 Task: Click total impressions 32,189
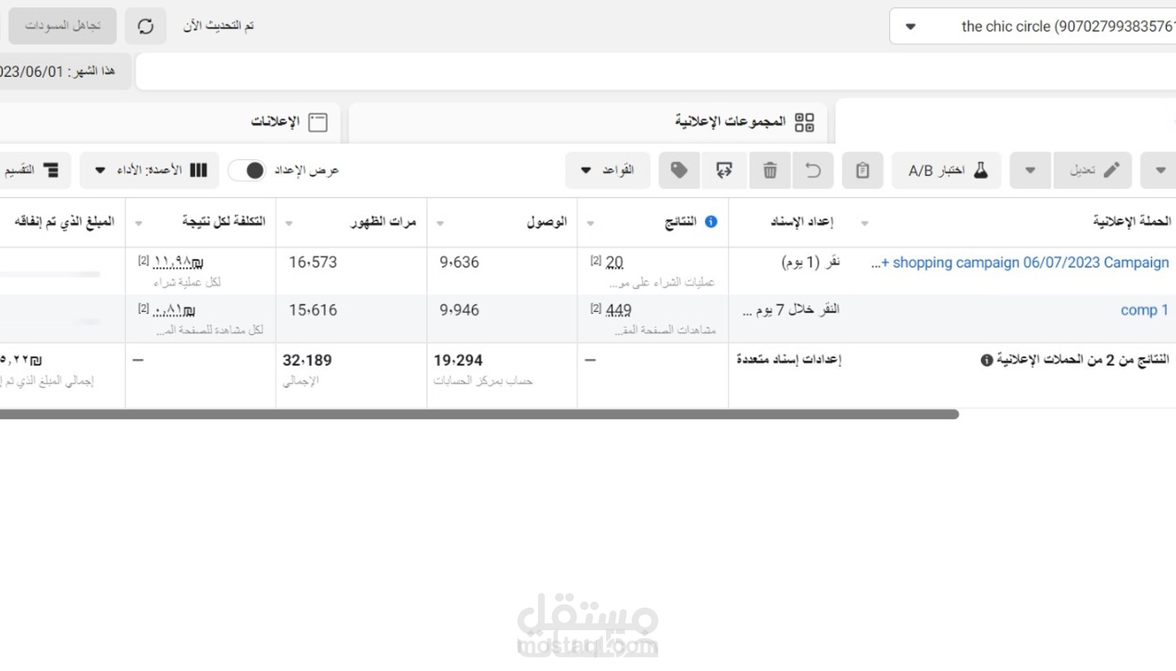(x=306, y=360)
